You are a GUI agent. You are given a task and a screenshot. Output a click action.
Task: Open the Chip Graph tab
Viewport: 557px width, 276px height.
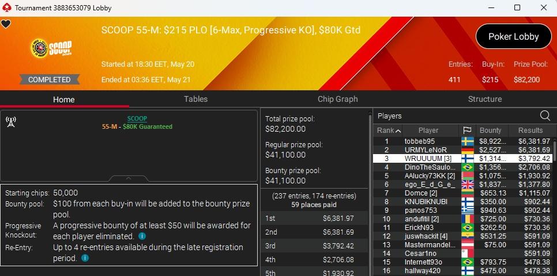point(337,99)
